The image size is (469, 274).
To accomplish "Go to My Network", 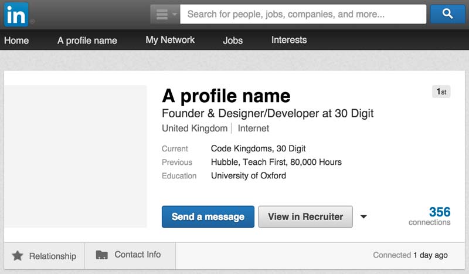I will point(170,40).
